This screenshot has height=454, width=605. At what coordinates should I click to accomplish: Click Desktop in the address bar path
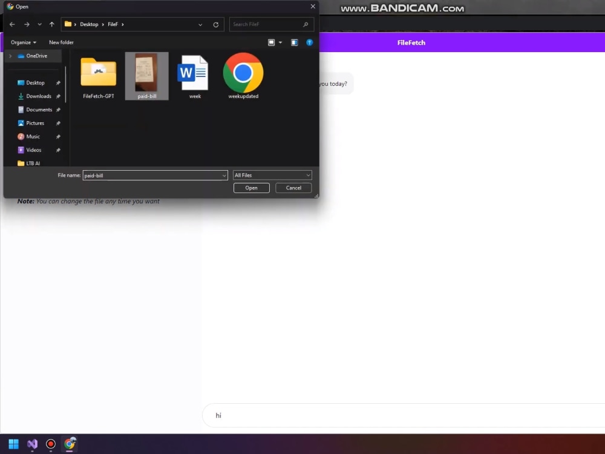point(89,24)
